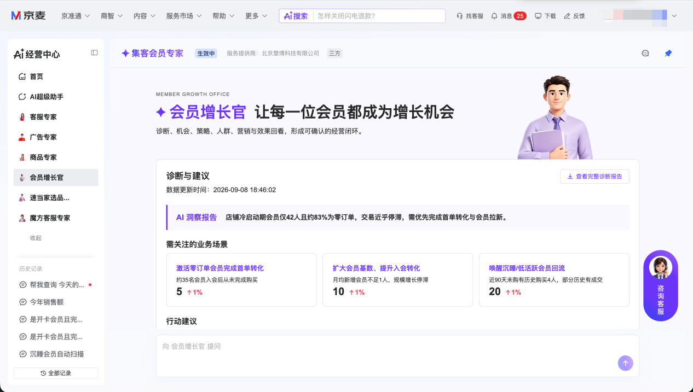Click the 生效中 status tag
The height and width of the screenshot is (392, 693).
coord(206,53)
